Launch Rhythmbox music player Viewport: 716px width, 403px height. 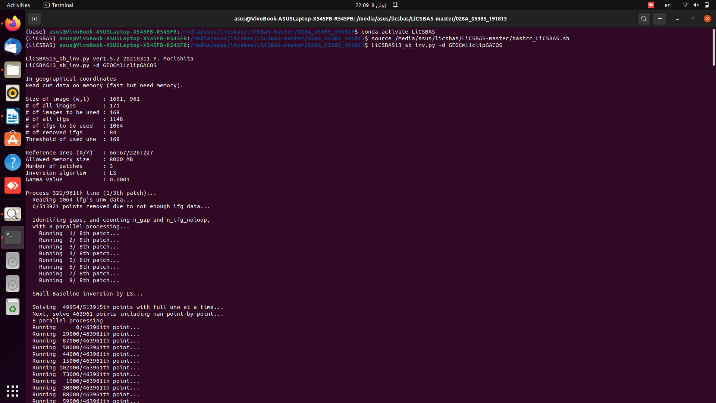click(x=12, y=93)
